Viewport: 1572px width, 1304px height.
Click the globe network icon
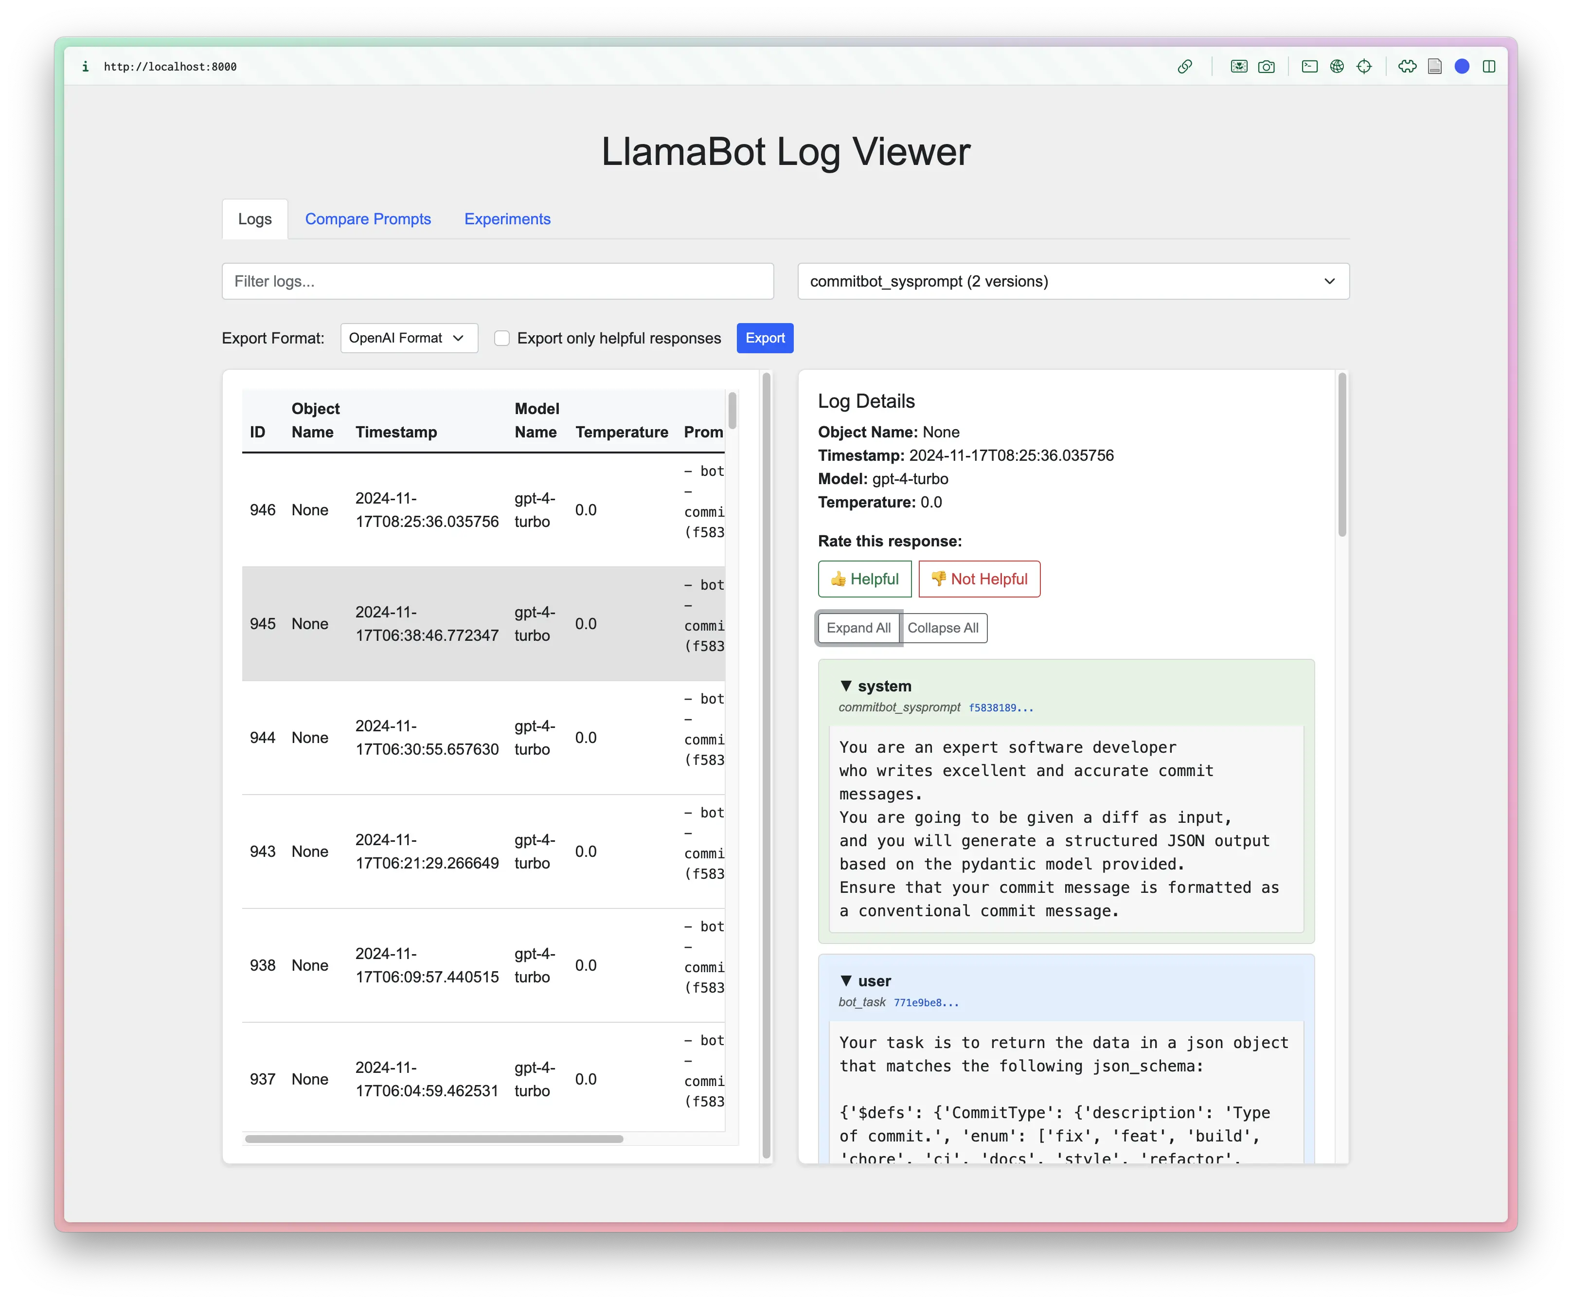pos(1337,67)
